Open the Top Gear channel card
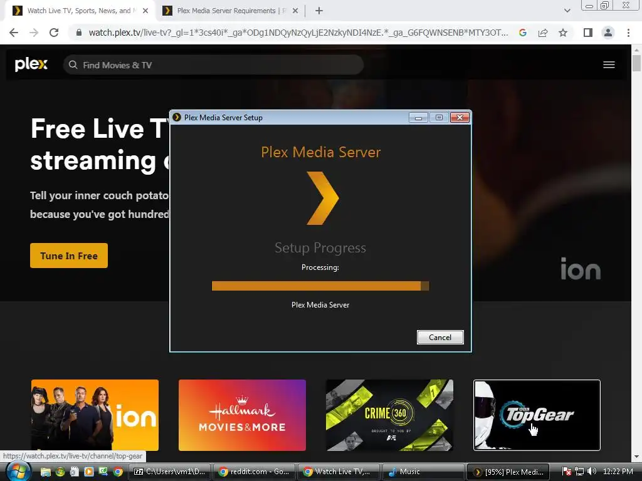This screenshot has height=481, width=642. tap(537, 415)
